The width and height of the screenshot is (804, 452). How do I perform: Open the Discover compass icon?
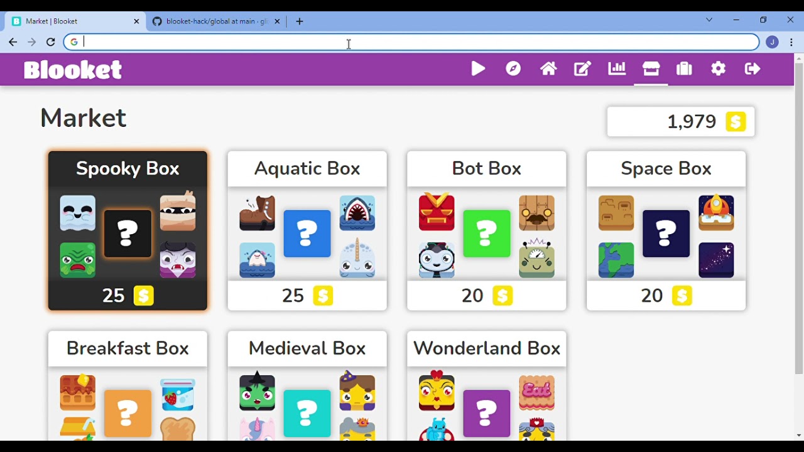[513, 68]
